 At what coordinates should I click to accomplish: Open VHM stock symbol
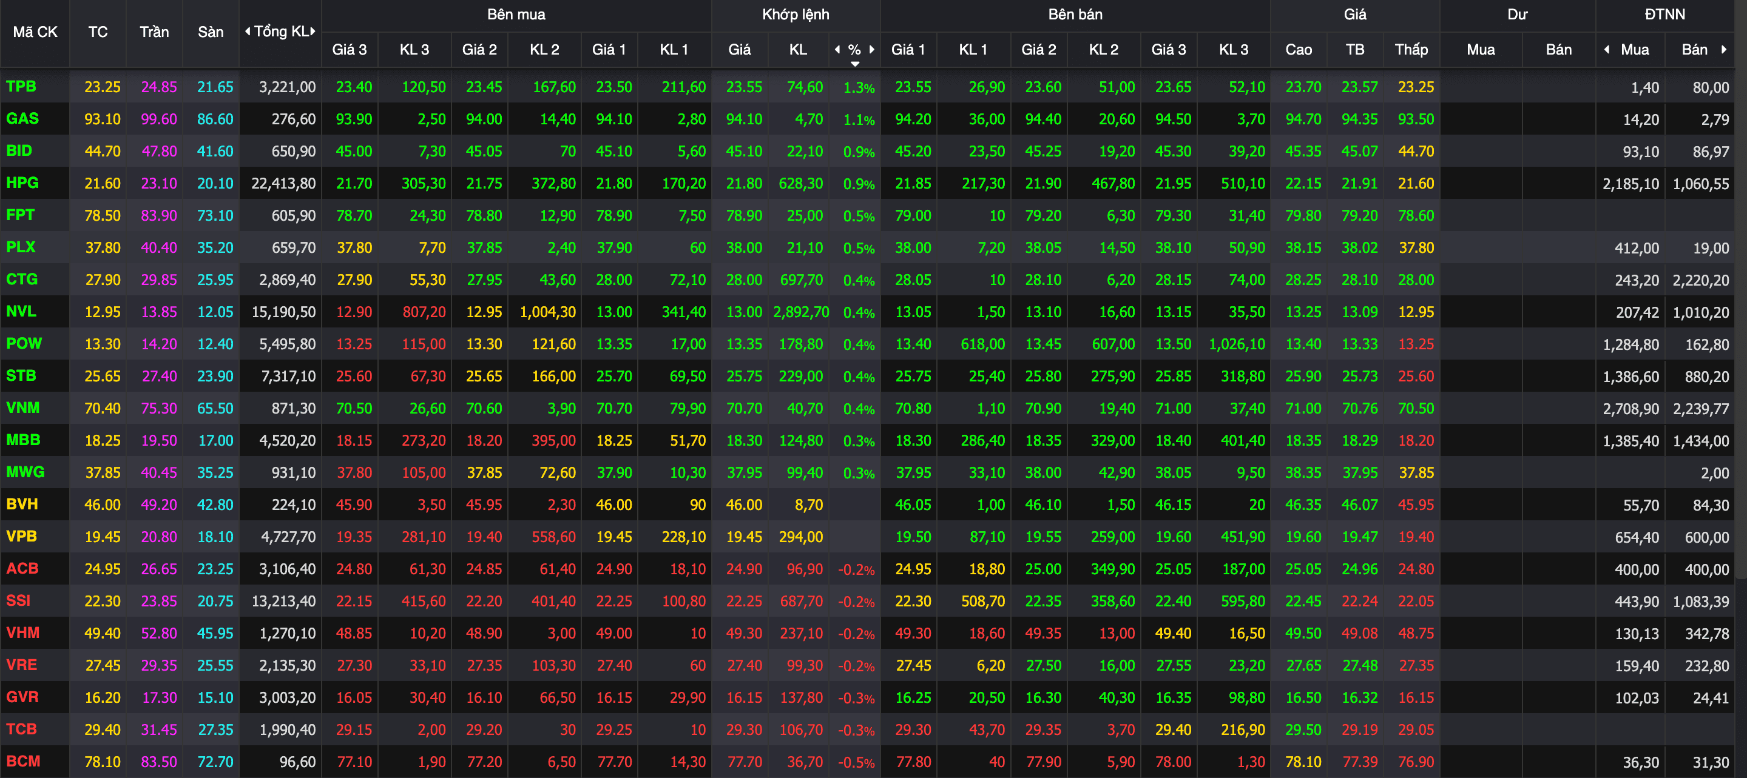click(x=23, y=633)
